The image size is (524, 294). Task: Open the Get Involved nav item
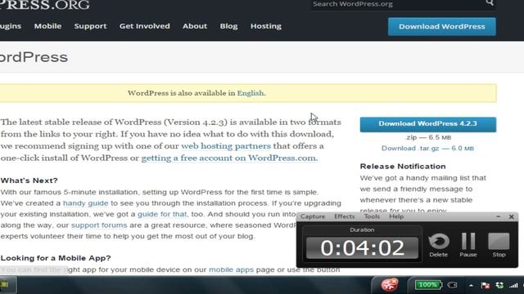click(145, 26)
